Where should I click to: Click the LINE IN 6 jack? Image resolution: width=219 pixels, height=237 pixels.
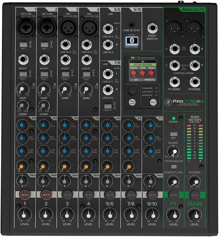[x=108, y=44]
